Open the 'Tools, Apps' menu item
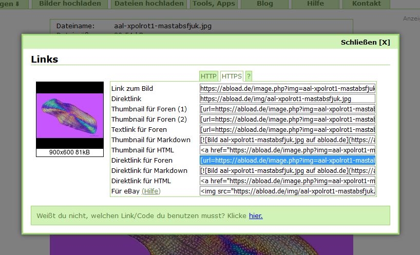The height and width of the screenshot is (255, 420). (x=214, y=4)
